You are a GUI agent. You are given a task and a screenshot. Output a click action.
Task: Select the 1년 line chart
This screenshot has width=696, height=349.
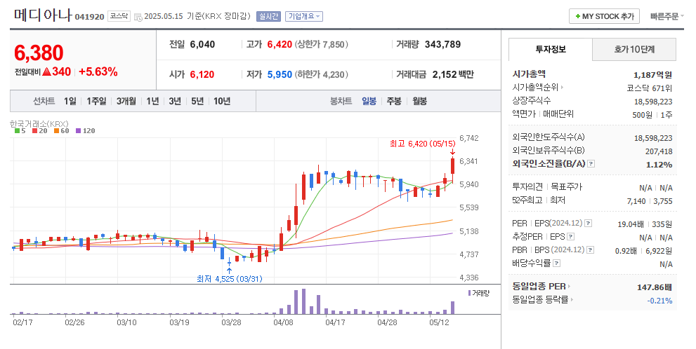152,102
